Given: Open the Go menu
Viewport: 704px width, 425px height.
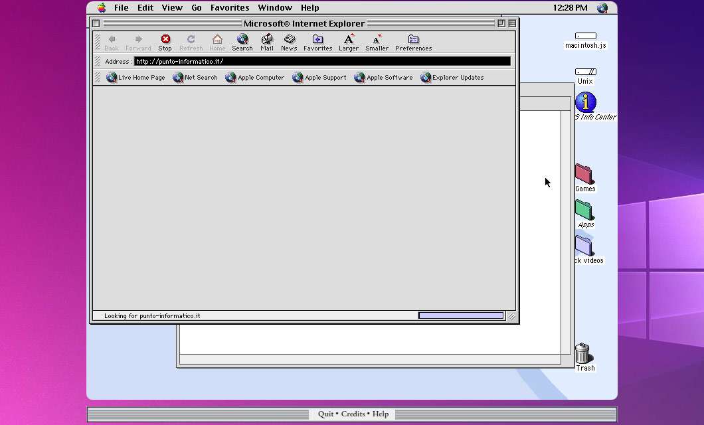Looking at the screenshot, I should tap(197, 7).
